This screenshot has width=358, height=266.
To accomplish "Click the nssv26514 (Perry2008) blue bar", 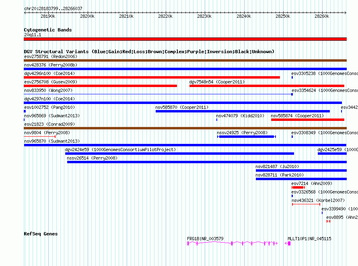I will (x=207, y=162).
